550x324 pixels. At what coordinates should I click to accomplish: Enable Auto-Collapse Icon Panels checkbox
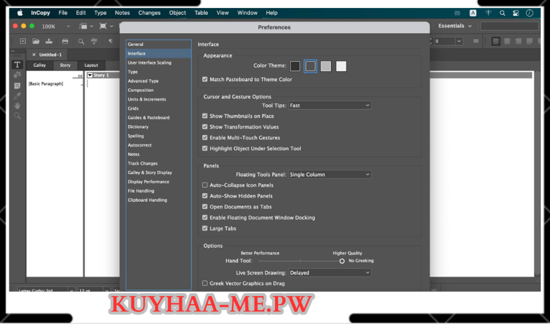(205, 185)
